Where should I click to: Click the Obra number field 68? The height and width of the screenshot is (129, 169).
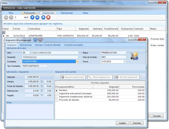click(26, 53)
